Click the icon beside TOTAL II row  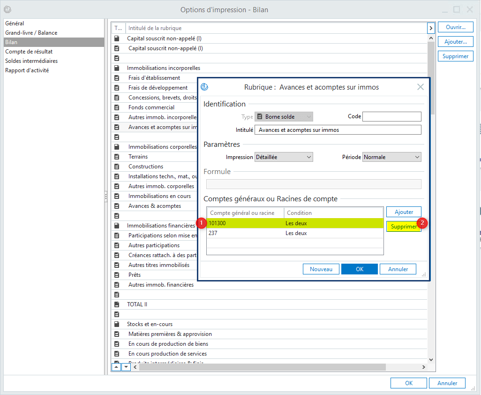coord(117,304)
